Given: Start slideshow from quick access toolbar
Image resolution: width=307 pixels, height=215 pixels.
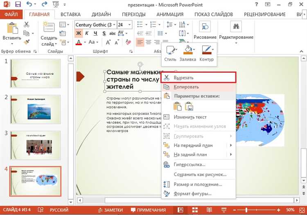Looking at the screenshot, I should tap(56, 4).
